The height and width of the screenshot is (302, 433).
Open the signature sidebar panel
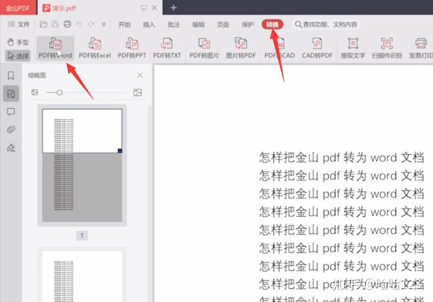[11, 148]
